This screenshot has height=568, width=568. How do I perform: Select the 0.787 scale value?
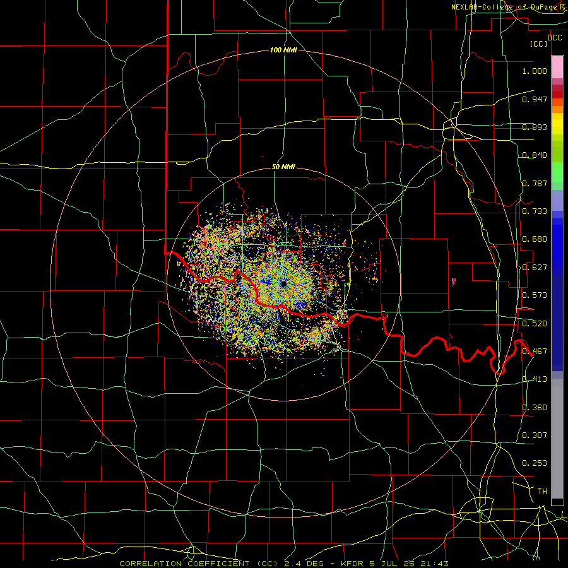[x=535, y=183]
